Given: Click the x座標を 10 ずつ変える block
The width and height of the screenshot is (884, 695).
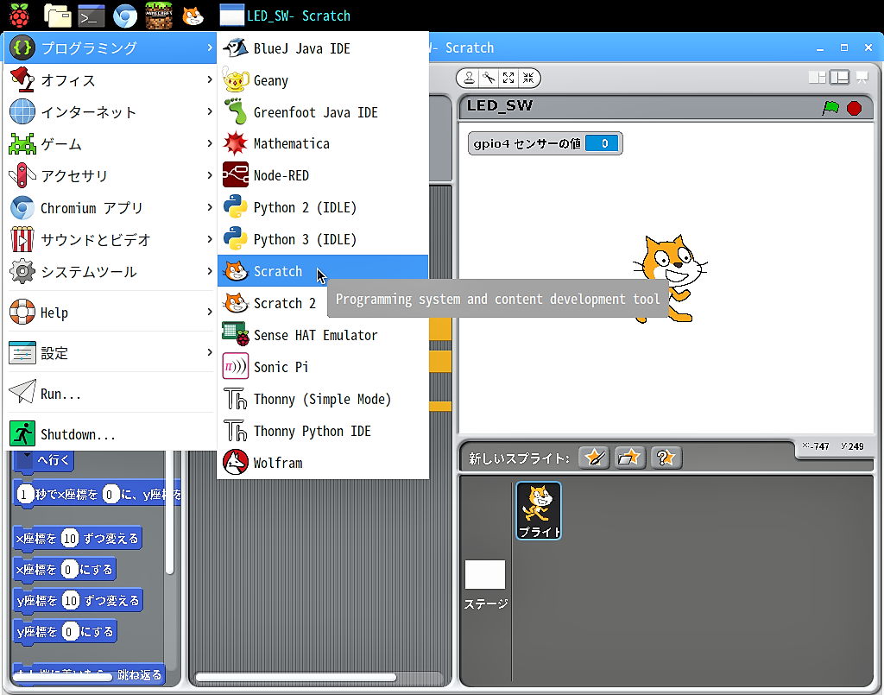Looking at the screenshot, I should [77, 538].
